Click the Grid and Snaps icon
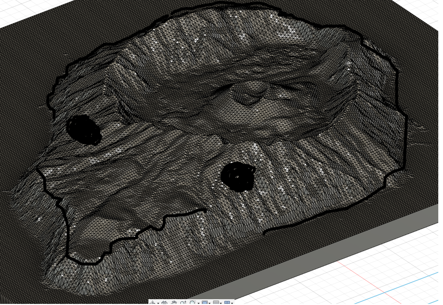Screen dimensions: 443x305 tap(216, 302)
